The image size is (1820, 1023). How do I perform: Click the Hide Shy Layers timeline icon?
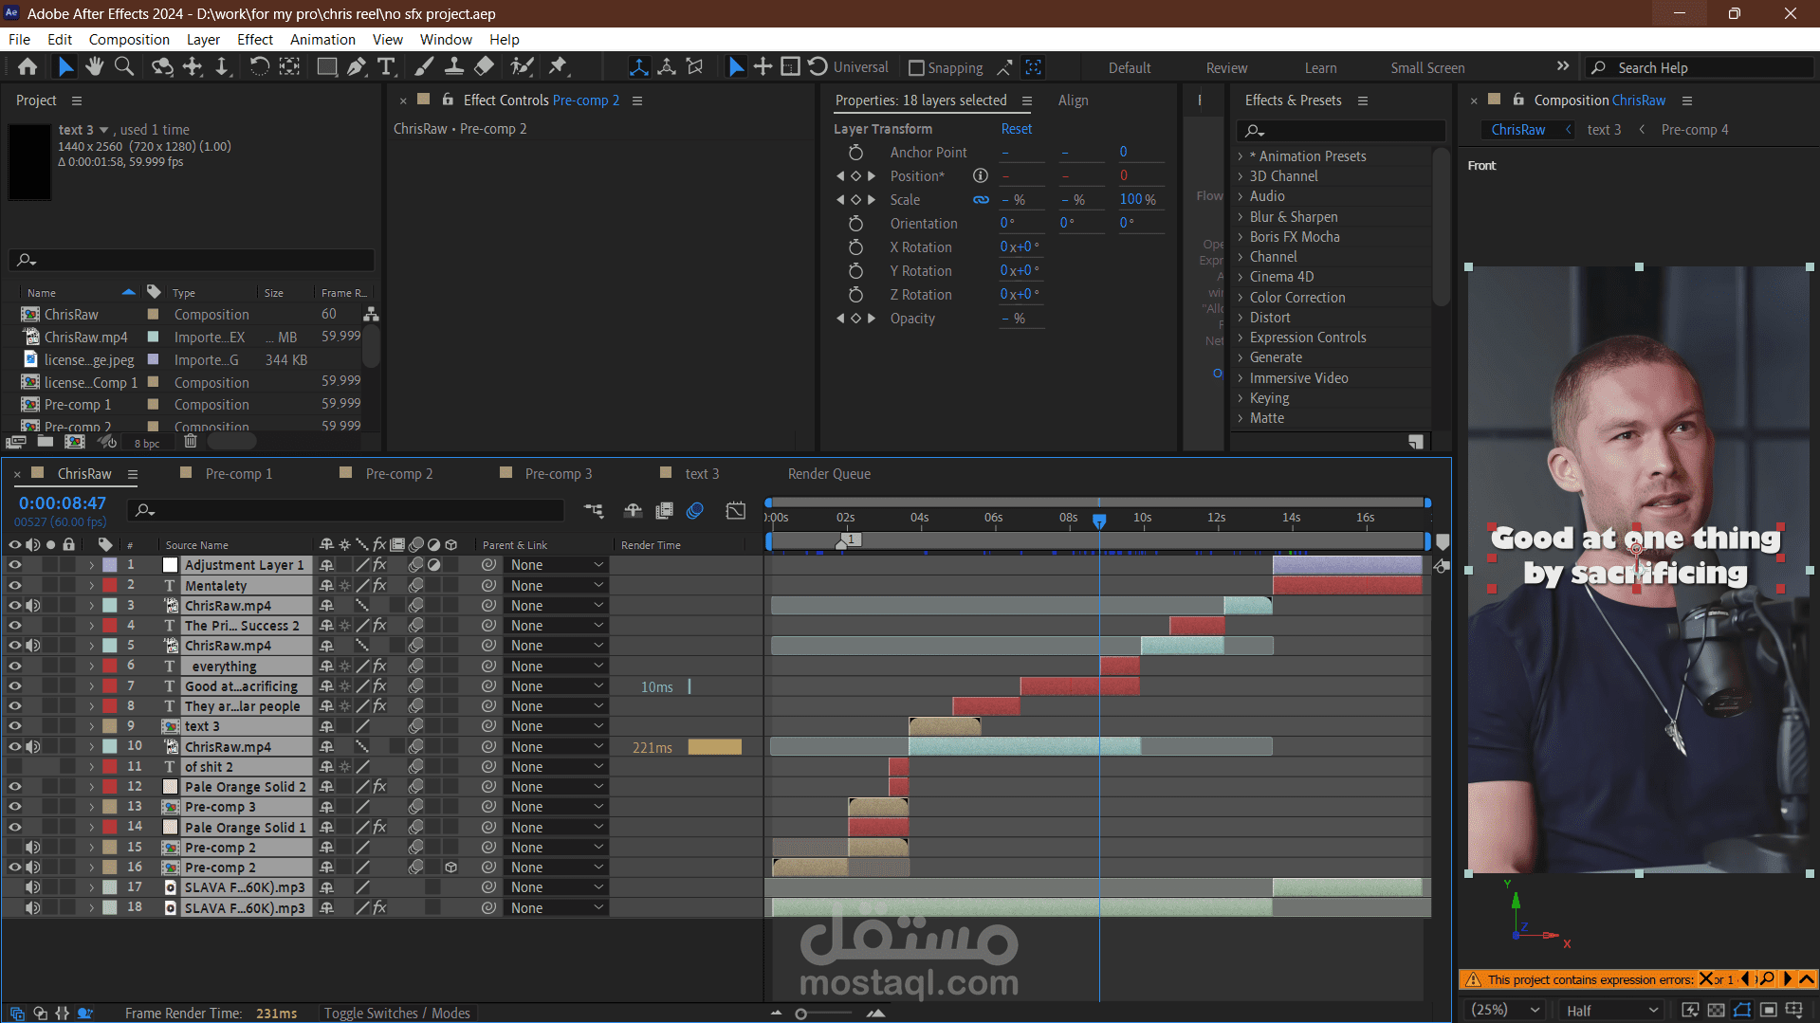click(634, 511)
